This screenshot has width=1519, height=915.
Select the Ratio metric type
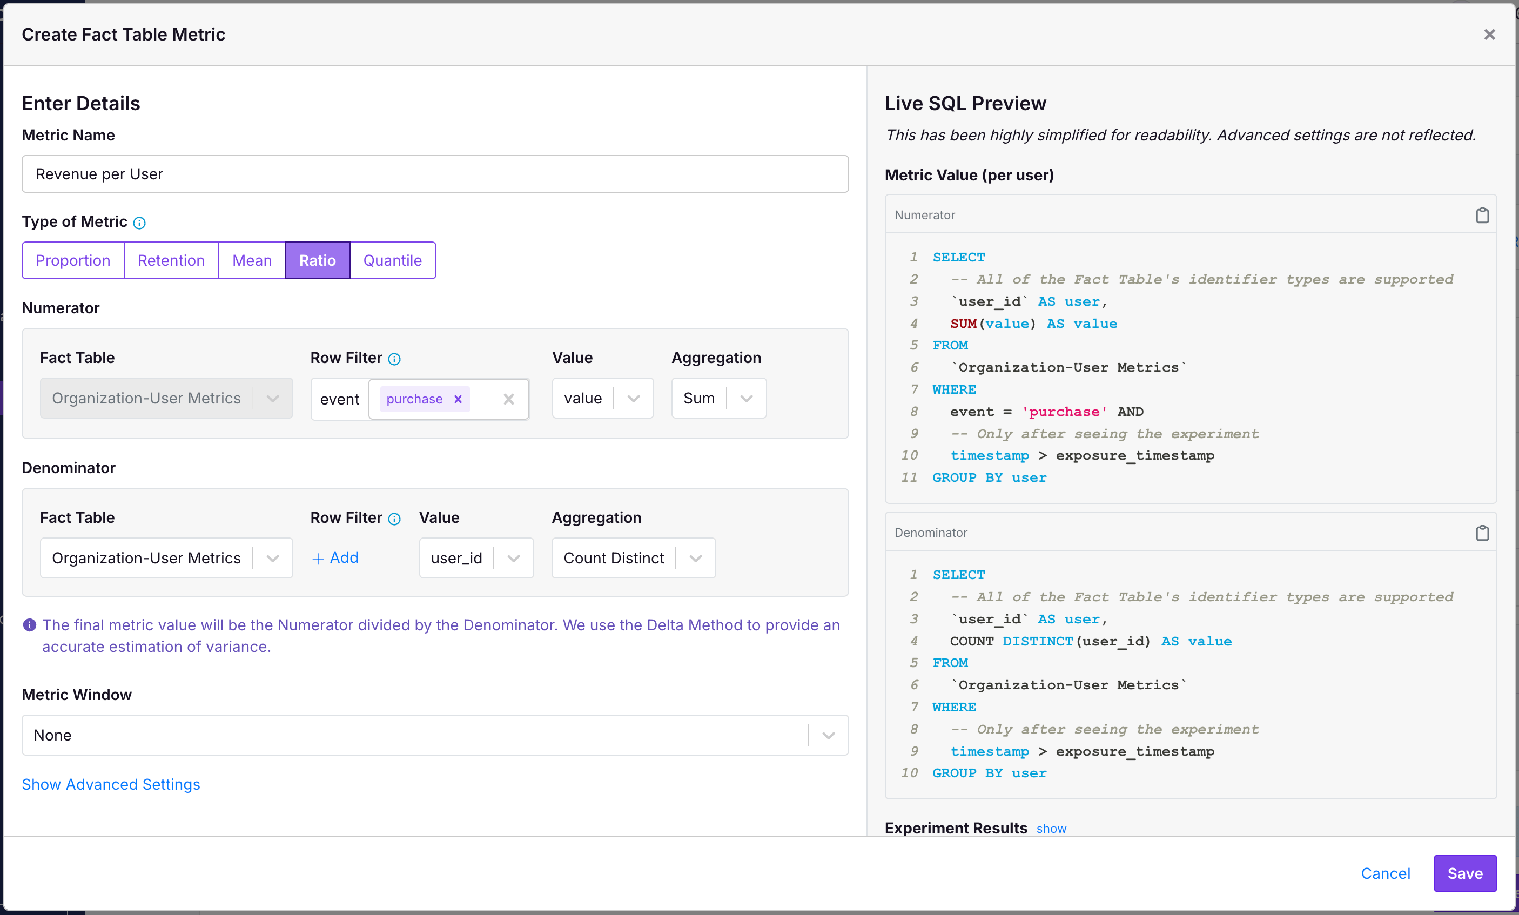pyautogui.click(x=318, y=260)
